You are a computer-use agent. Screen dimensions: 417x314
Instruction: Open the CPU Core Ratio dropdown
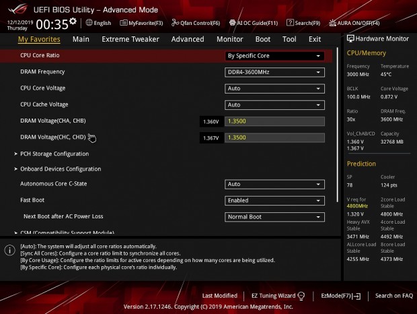pos(274,56)
